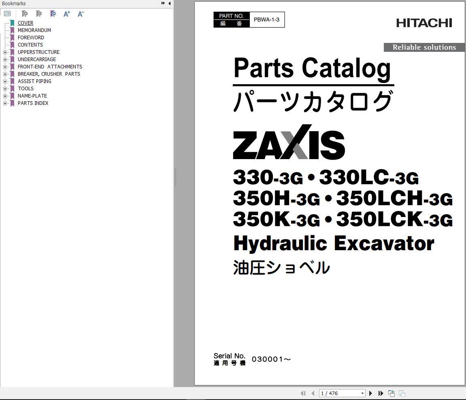
Task: Go to the next page
Action: 370,393
